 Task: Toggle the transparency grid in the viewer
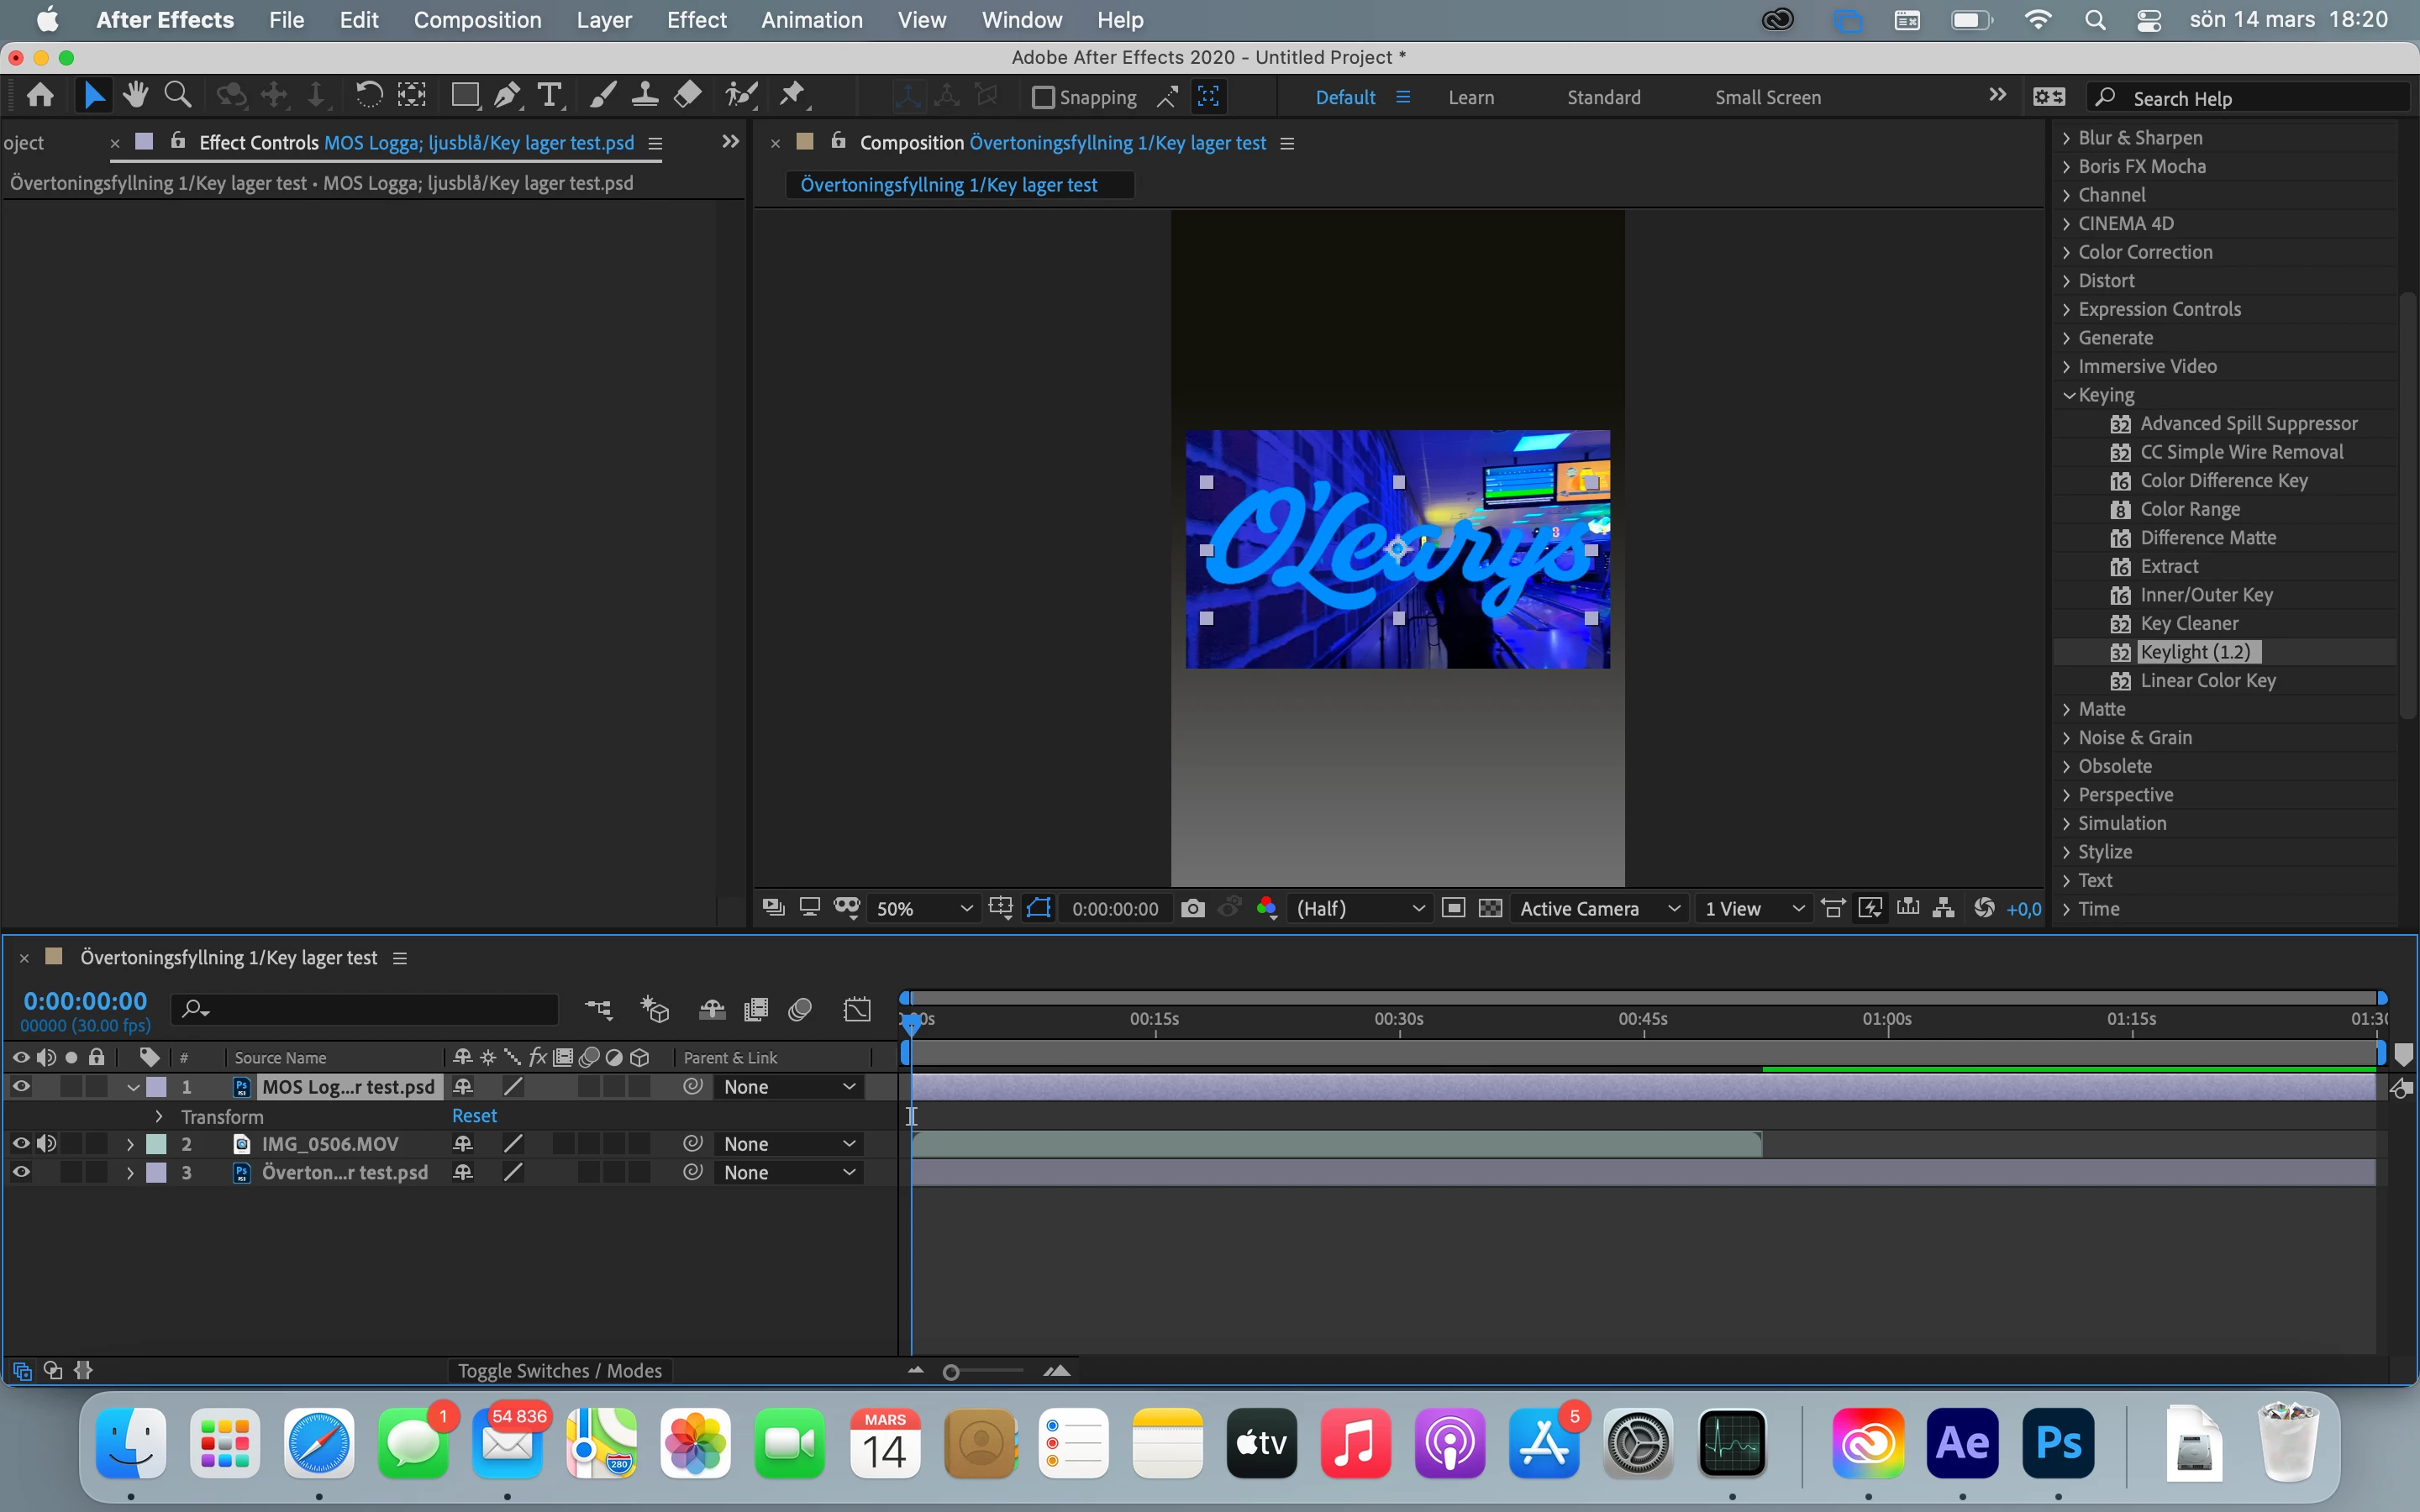[x=1490, y=908]
